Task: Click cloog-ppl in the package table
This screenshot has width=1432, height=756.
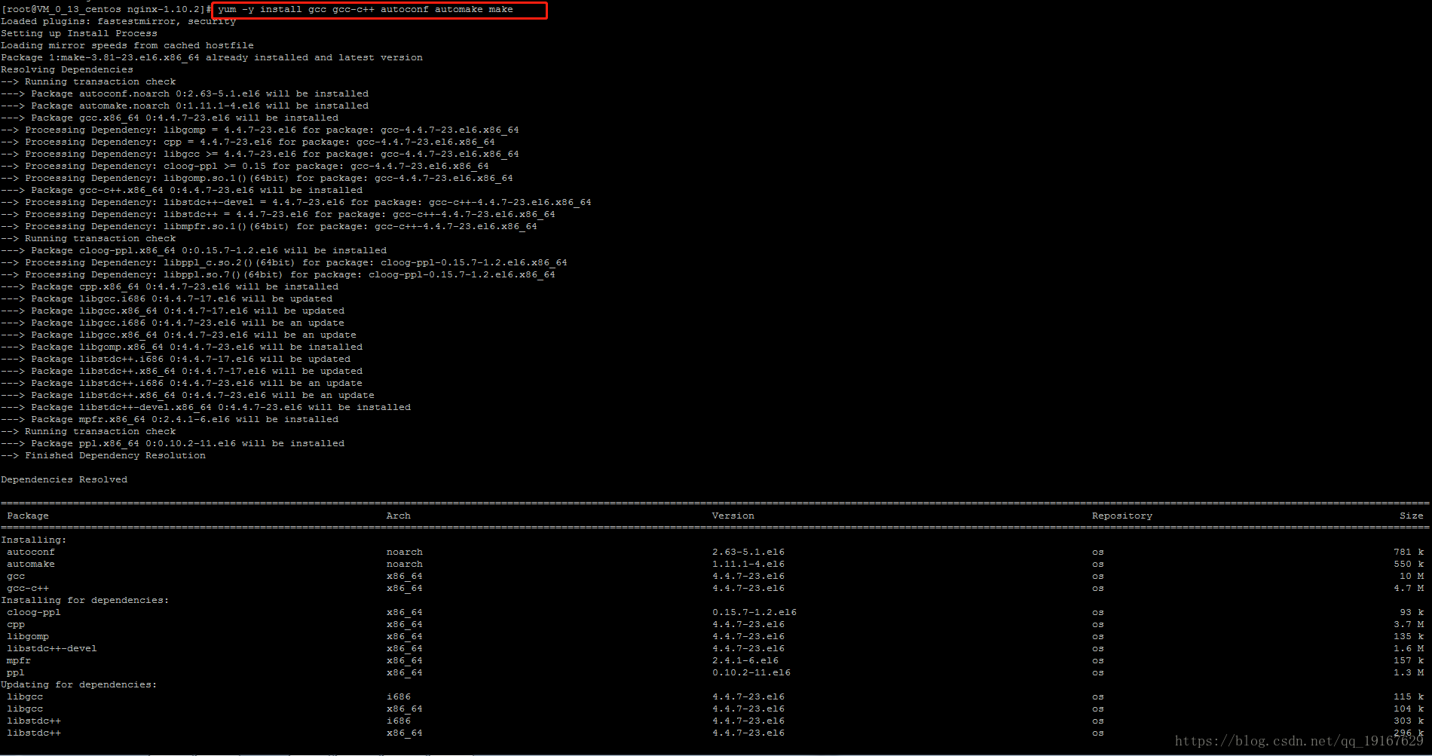Action: point(34,613)
